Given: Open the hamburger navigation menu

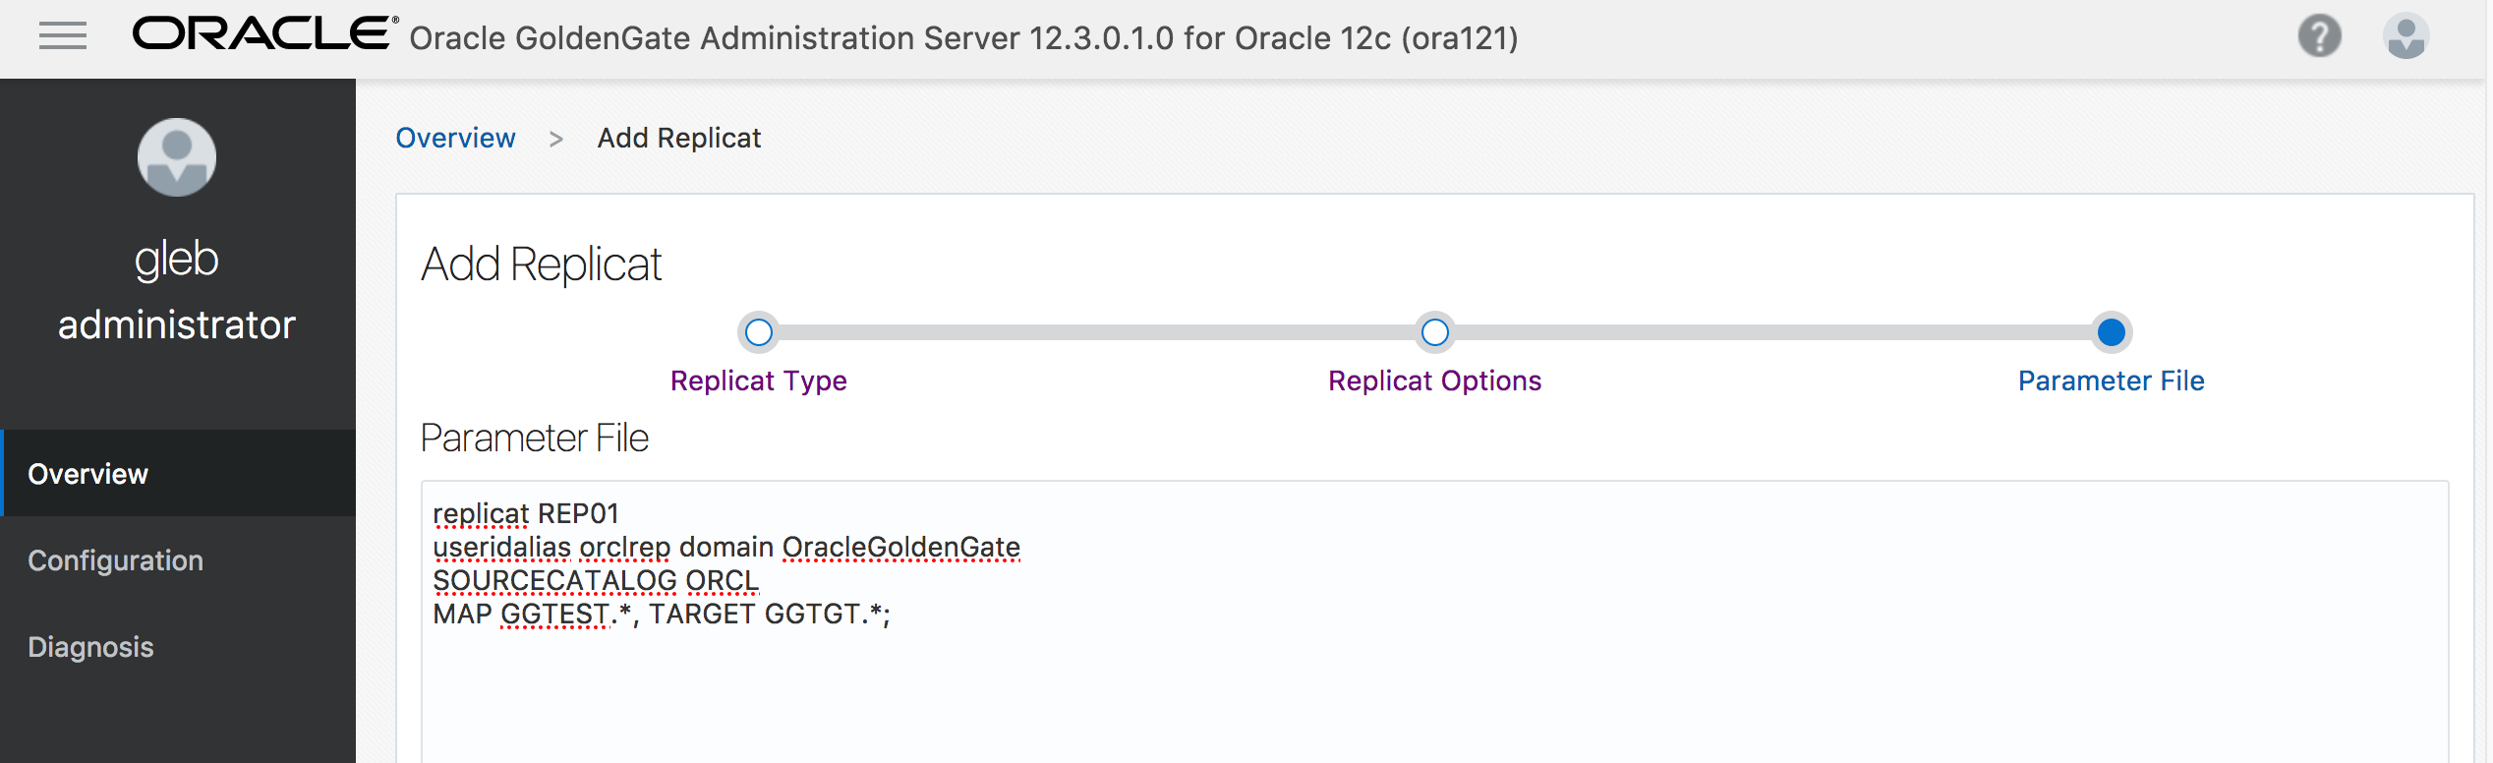Looking at the screenshot, I should pos(61,37).
